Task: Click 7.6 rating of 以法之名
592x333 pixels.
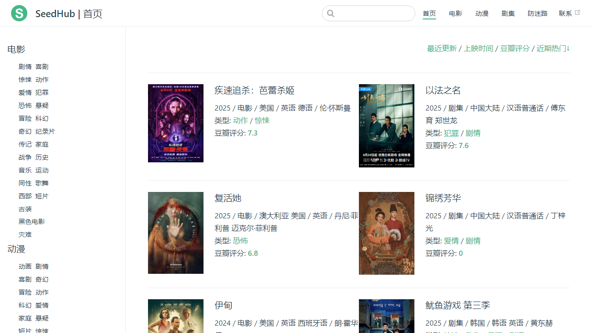Action: click(463, 145)
